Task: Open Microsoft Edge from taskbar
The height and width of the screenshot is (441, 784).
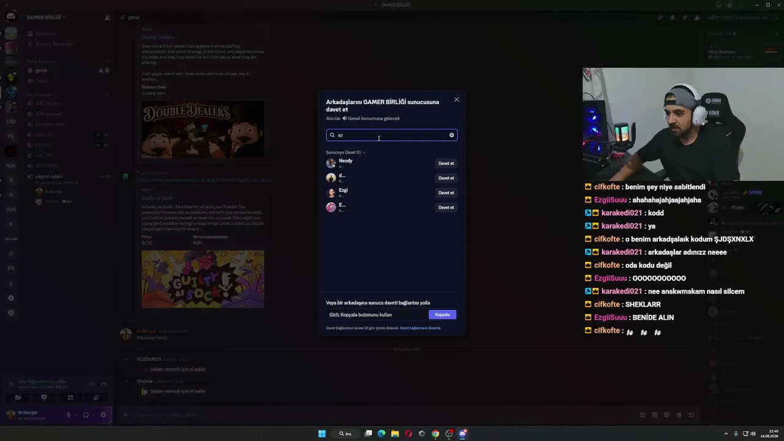Action: pyautogui.click(x=382, y=434)
